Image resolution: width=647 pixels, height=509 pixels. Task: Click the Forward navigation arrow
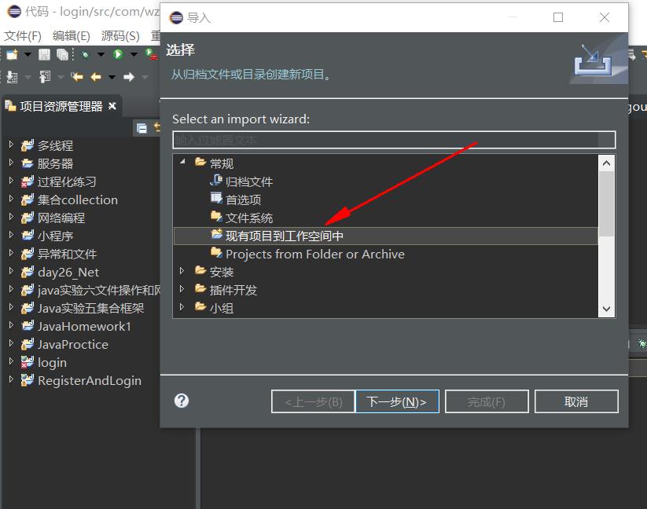tap(129, 77)
